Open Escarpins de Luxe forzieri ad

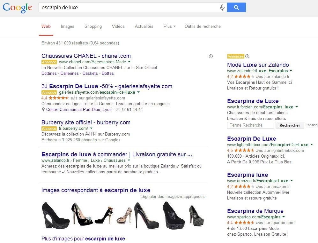coord(253,101)
